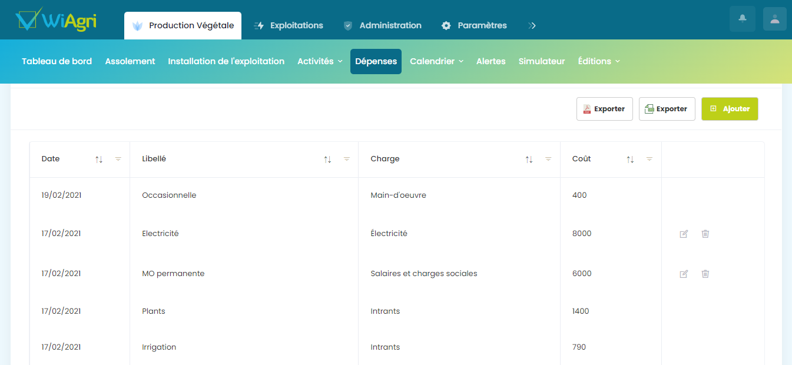Viewport: 792px width, 365px height.
Task: Delete the Electricité expense row
Action: (x=705, y=234)
